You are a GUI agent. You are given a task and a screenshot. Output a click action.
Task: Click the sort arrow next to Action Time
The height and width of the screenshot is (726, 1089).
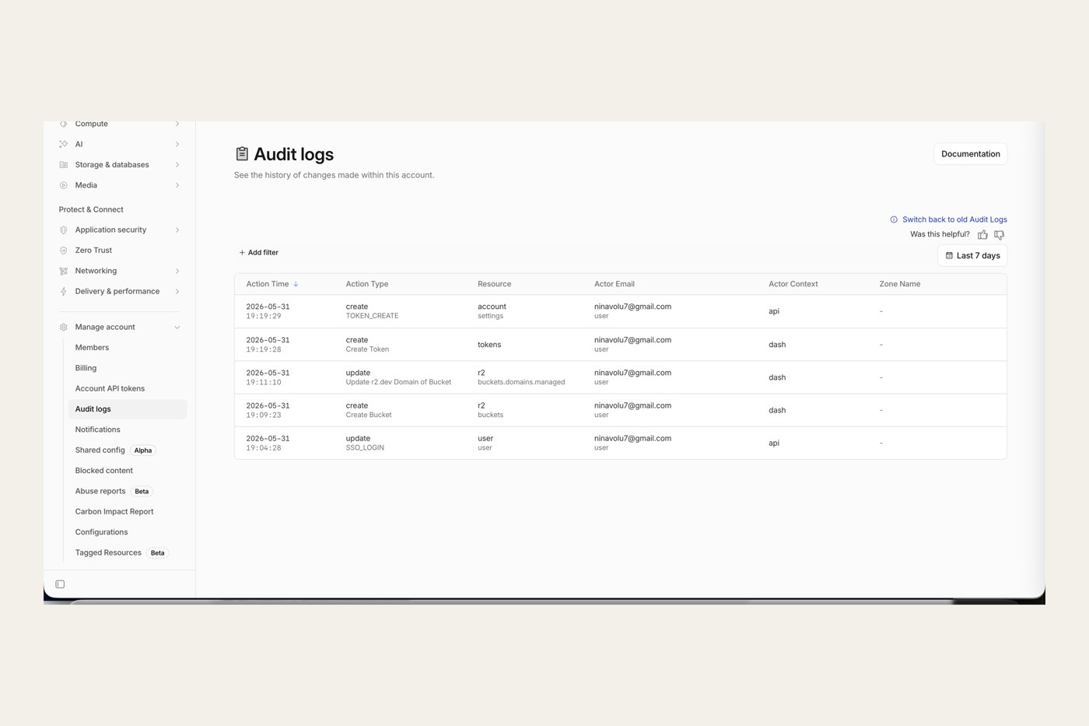(x=296, y=284)
